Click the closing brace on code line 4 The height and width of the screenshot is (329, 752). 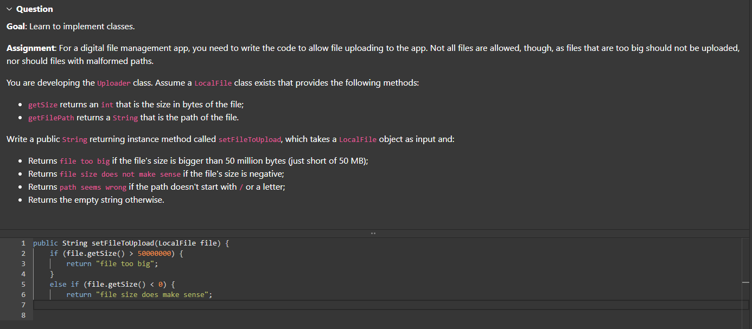(52, 274)
